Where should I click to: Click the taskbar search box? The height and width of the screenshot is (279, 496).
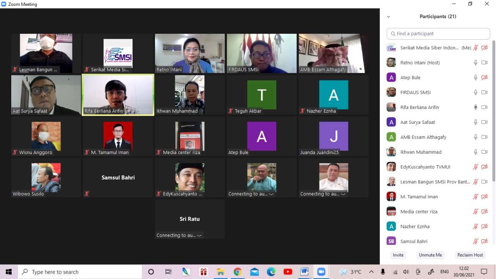click(81, 272)
